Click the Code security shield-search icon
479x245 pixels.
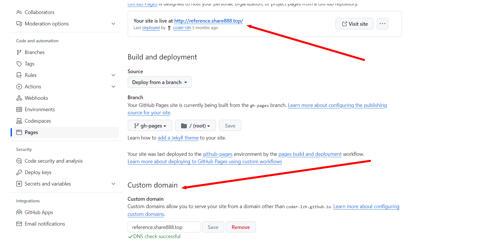(19, 161)
